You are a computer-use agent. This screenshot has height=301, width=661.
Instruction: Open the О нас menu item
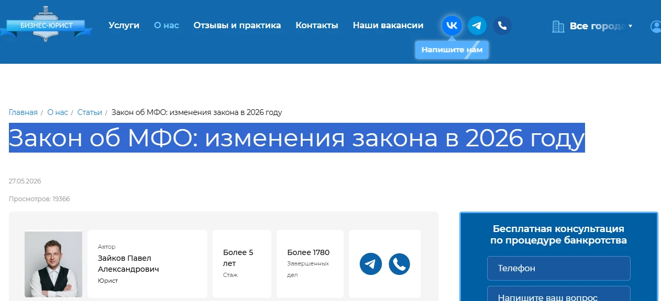click(167, 25)
